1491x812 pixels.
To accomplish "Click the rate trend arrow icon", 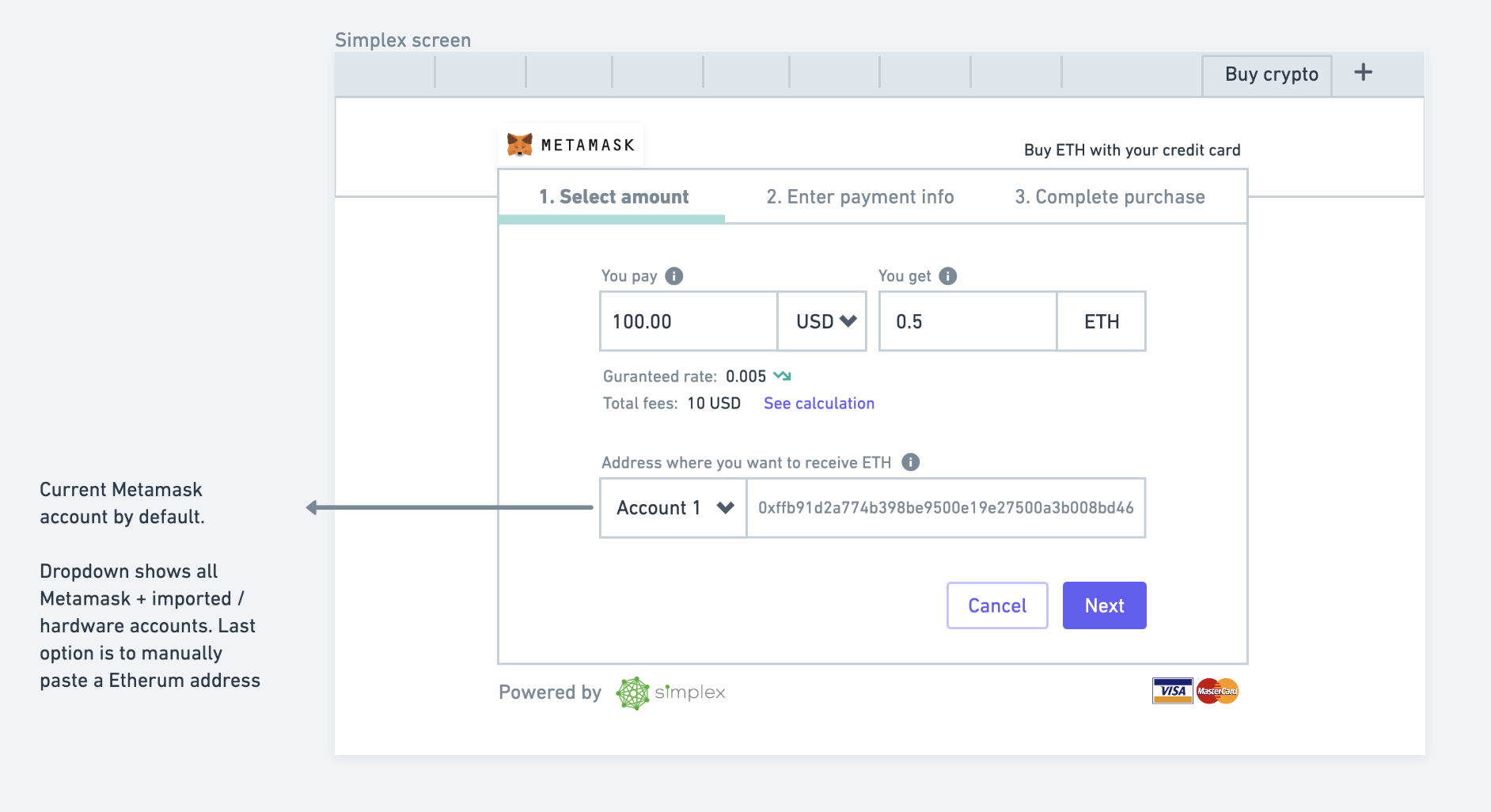I will 782,376.
